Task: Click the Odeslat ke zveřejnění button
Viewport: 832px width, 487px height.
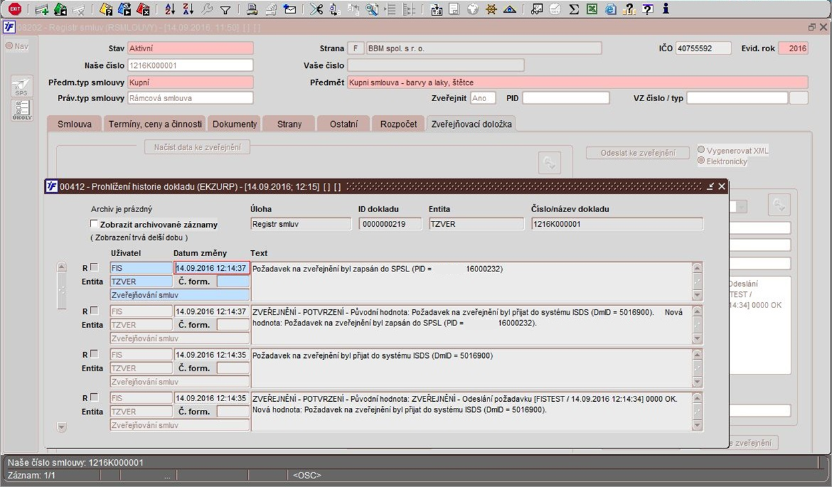Action: (x=638, y=153)
